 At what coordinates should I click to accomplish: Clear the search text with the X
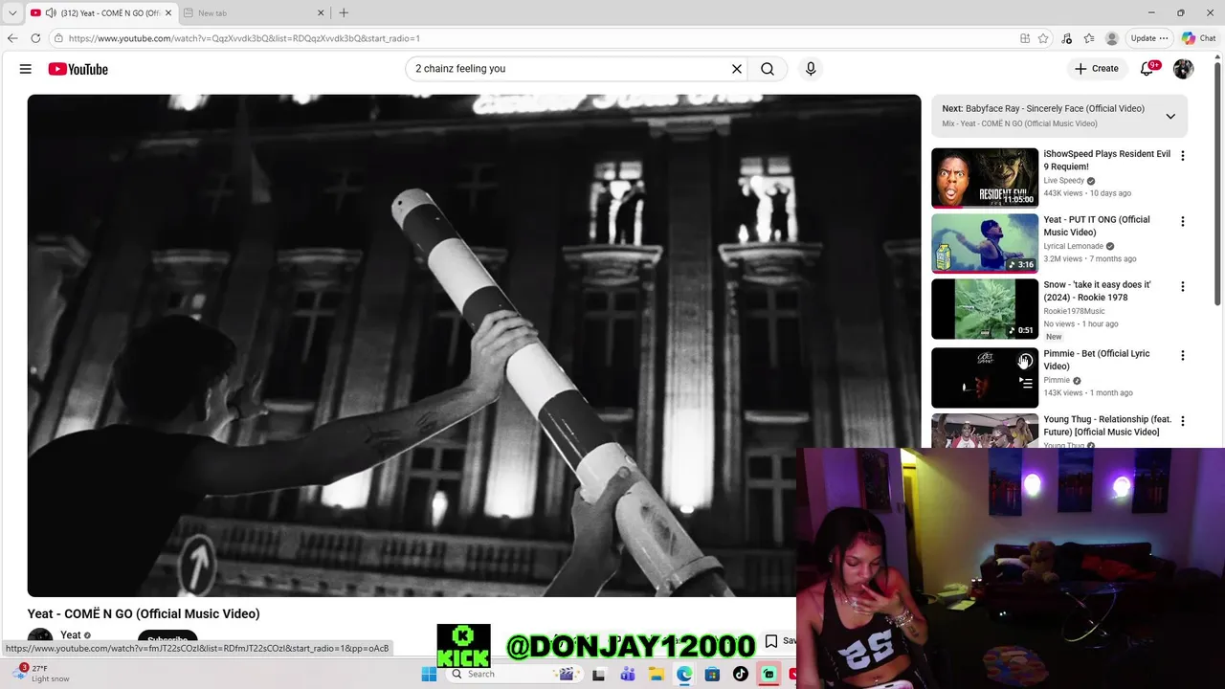tap(737, 69)
